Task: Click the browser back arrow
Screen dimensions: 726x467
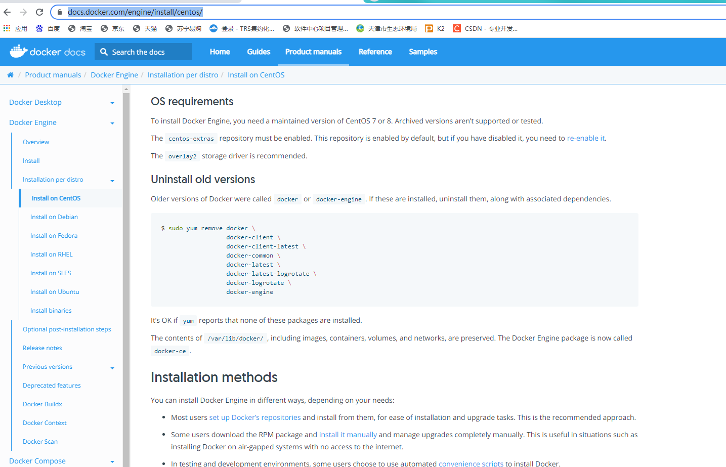Action: click(7, 12)
